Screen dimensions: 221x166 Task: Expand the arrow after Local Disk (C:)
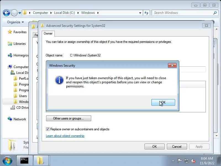tap(78, 13)
